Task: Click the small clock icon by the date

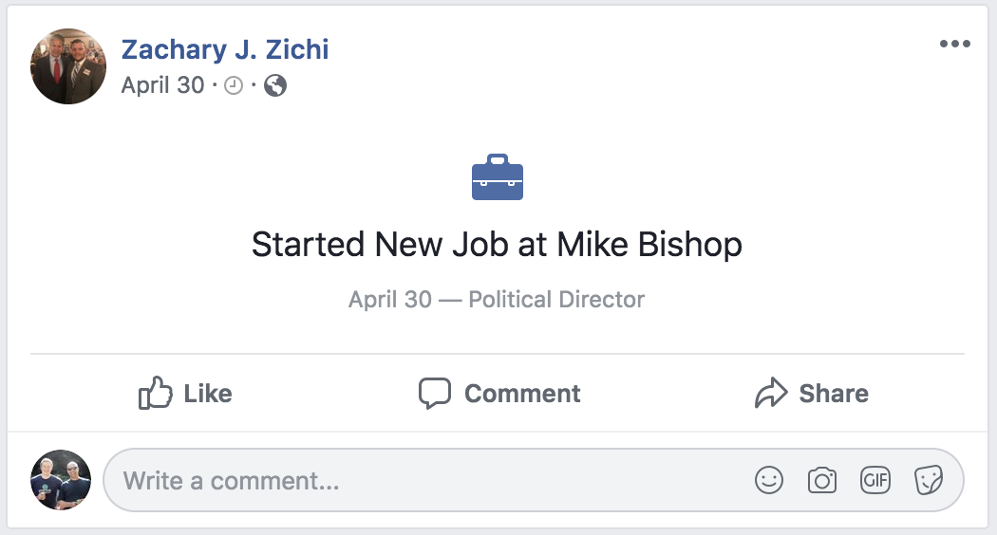Action: pyautogui.click(x=234, y=86)
